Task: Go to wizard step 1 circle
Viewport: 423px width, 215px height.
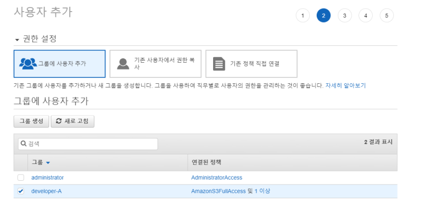Action: [302, 16]
